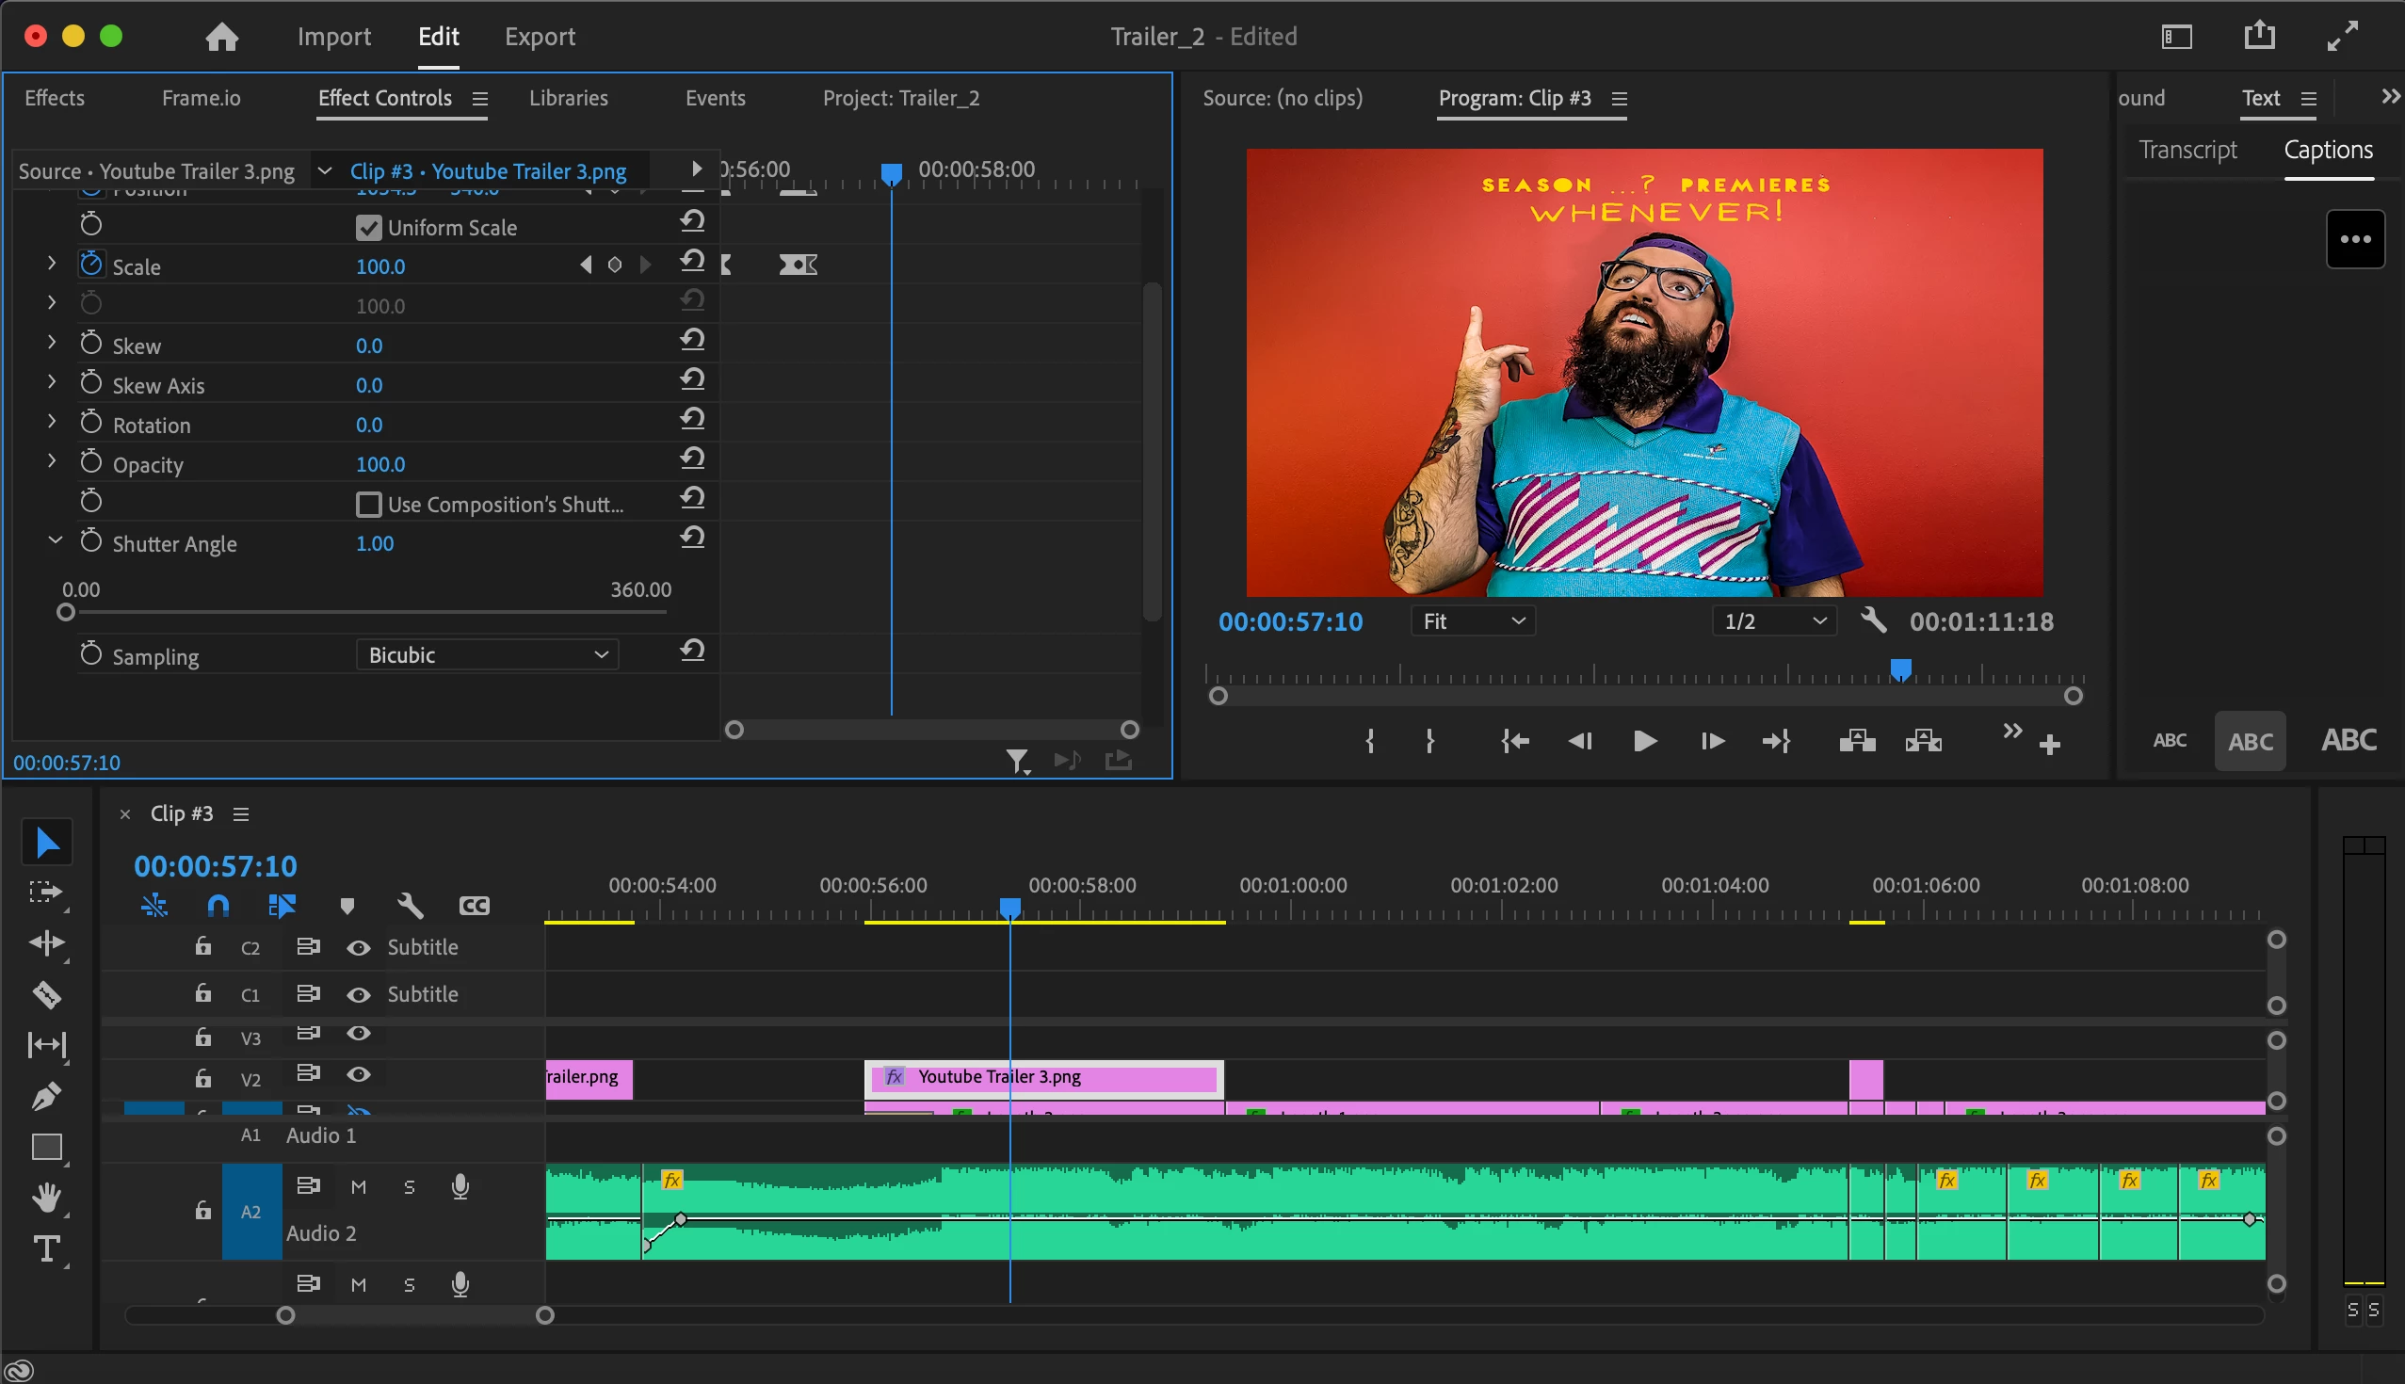
Task: Disable the Uniform Scale checkbox
Action: click(368, 228)
